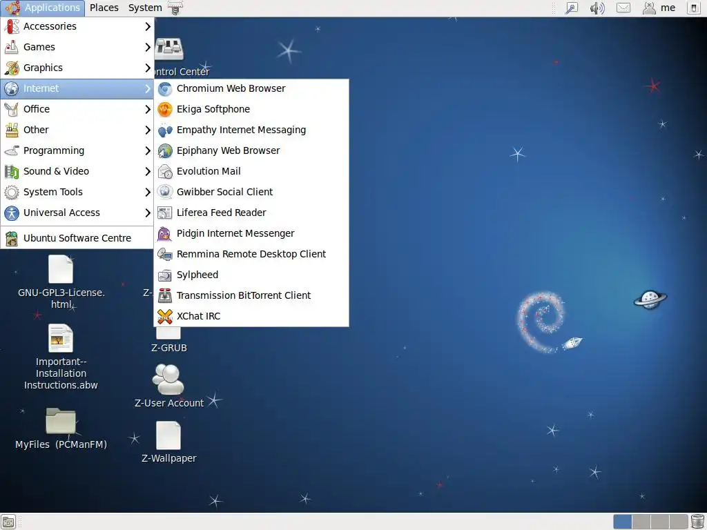Viewport: 707px width, 530px height.
Task: Expand Programming submenu arrow
Action: pyautogui.click(x=148, y=151)
